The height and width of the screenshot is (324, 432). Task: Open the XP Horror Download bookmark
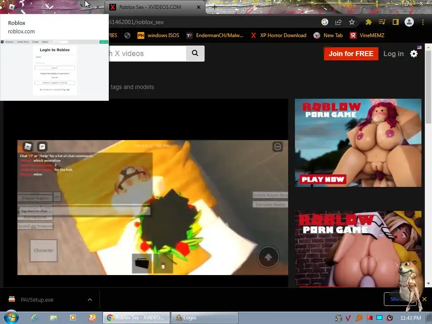tap(278, 35)
